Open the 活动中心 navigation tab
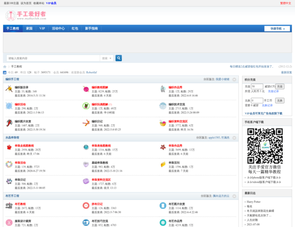 click(58, 28)
